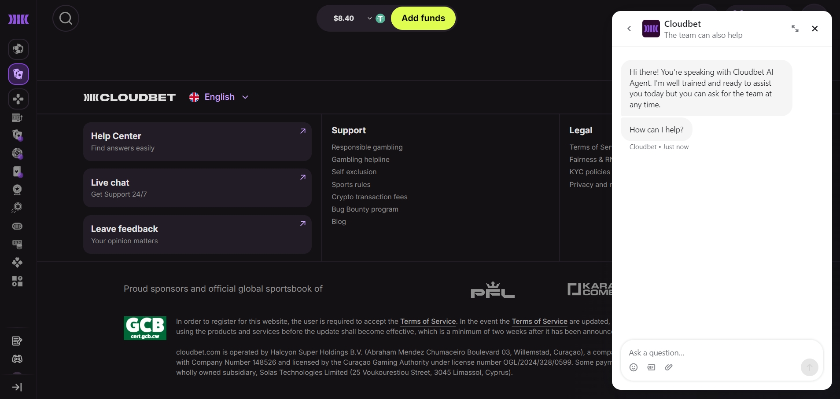Click the Live chat external arrow icon
This screenshot has height=399, width=840.
coord(303,177)
